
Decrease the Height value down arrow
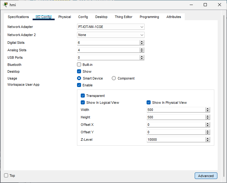(x=208, y=118)
